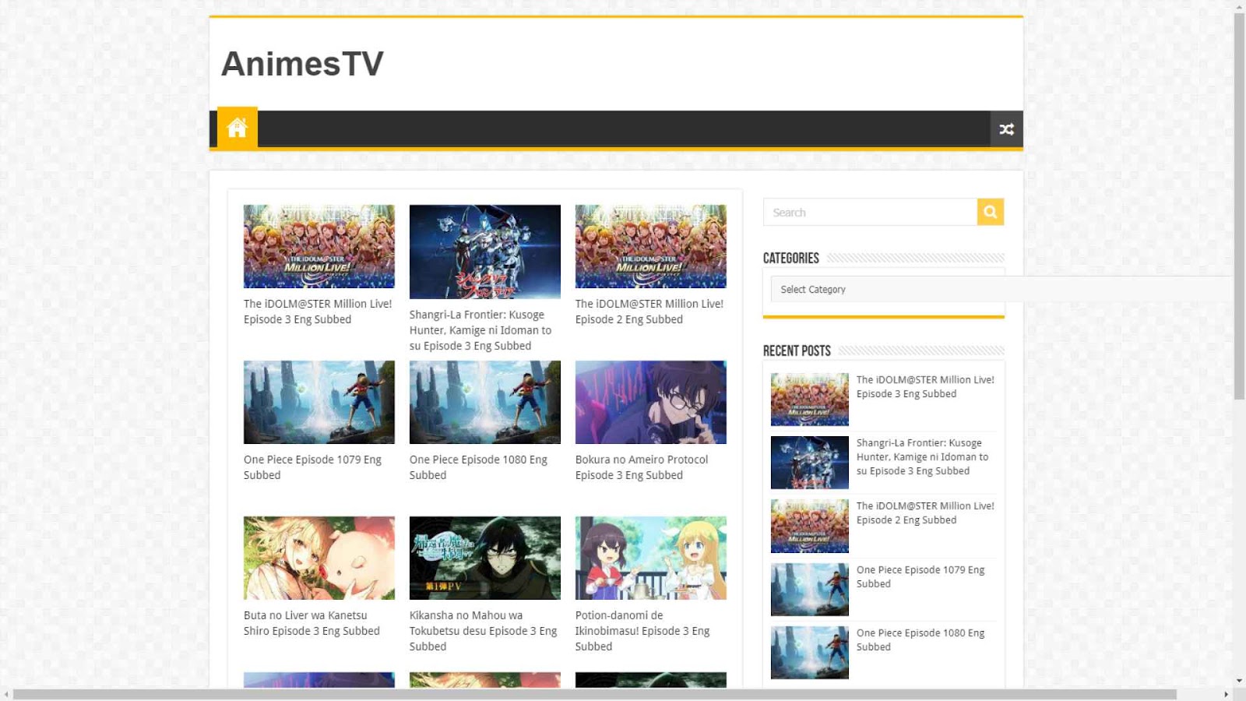Click the horizontal scrollbar right arrow
Screen dimensions: 1246x701
(1227, 694)
